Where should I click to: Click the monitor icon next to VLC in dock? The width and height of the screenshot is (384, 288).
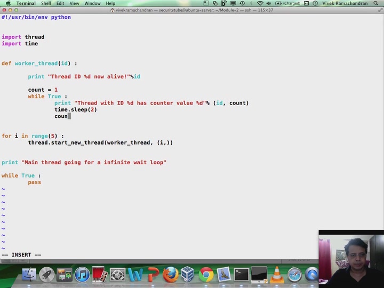coord(259,274)
